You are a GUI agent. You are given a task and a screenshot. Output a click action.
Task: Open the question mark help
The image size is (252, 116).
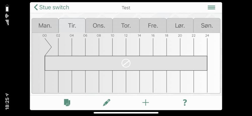pos(185,102)
